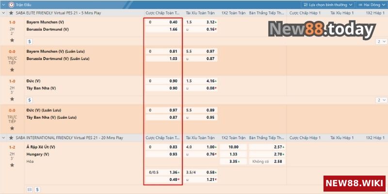The height and width of the screenshot is (194, 388).
Task: Open the Hai Dòng view dropdown
Action: click(372, 5)
